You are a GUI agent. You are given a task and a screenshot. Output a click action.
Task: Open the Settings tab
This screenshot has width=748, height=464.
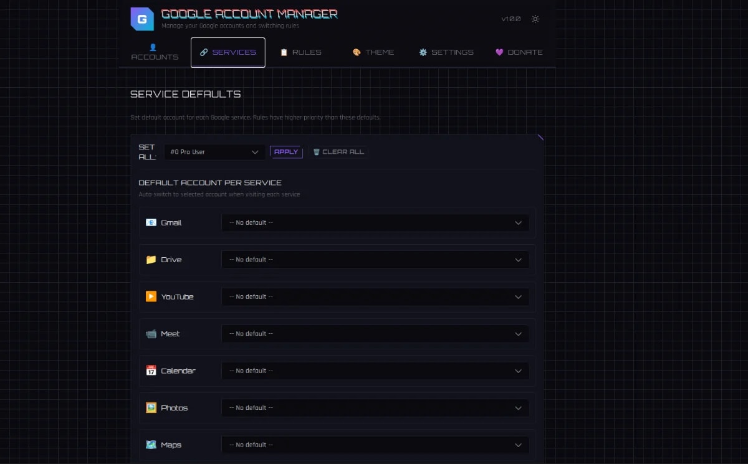tap(446, 52)
